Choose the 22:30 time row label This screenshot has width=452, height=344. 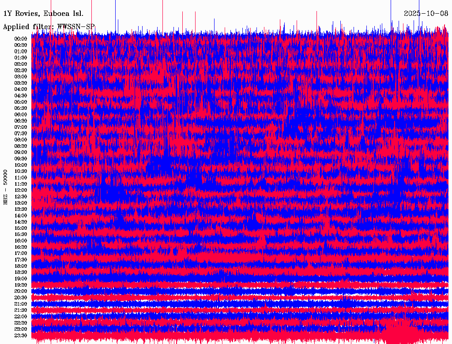point(21,323)
